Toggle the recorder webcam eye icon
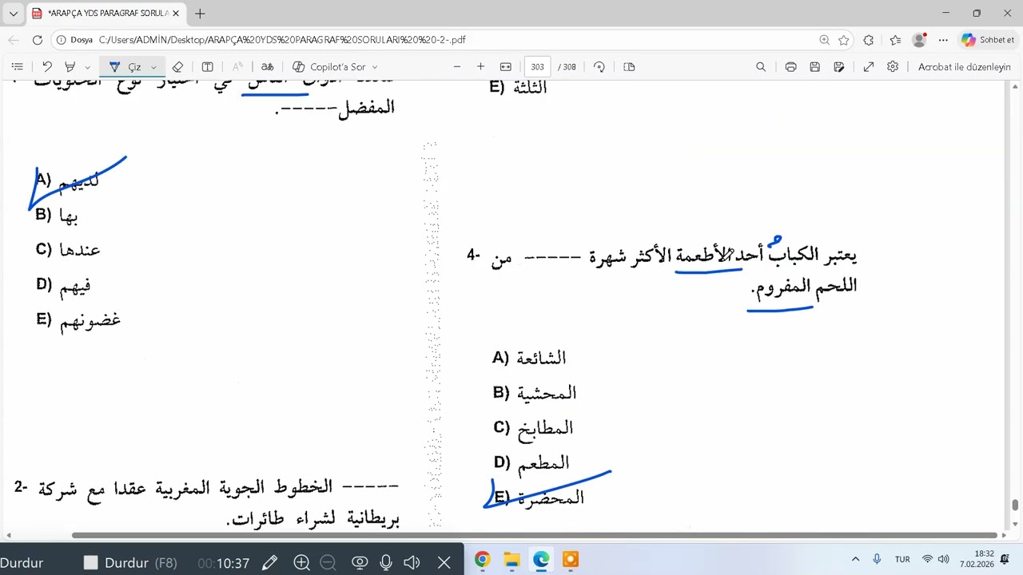This screenshot has height=575, width=1023. [360, 563]
